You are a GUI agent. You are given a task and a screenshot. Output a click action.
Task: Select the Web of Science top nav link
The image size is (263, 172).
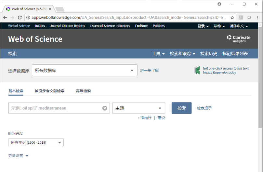coord(19,26)
